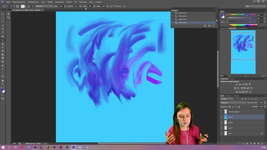The width and height of the screenshot is (267, 150).
Task: Select the Rectangular Marquee tool
Action: click(x=3, y=18)
